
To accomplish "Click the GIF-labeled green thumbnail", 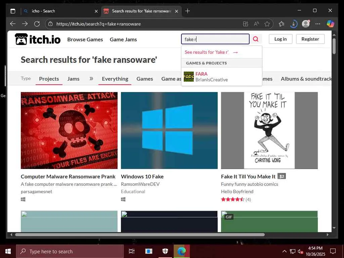I will 269,221.
